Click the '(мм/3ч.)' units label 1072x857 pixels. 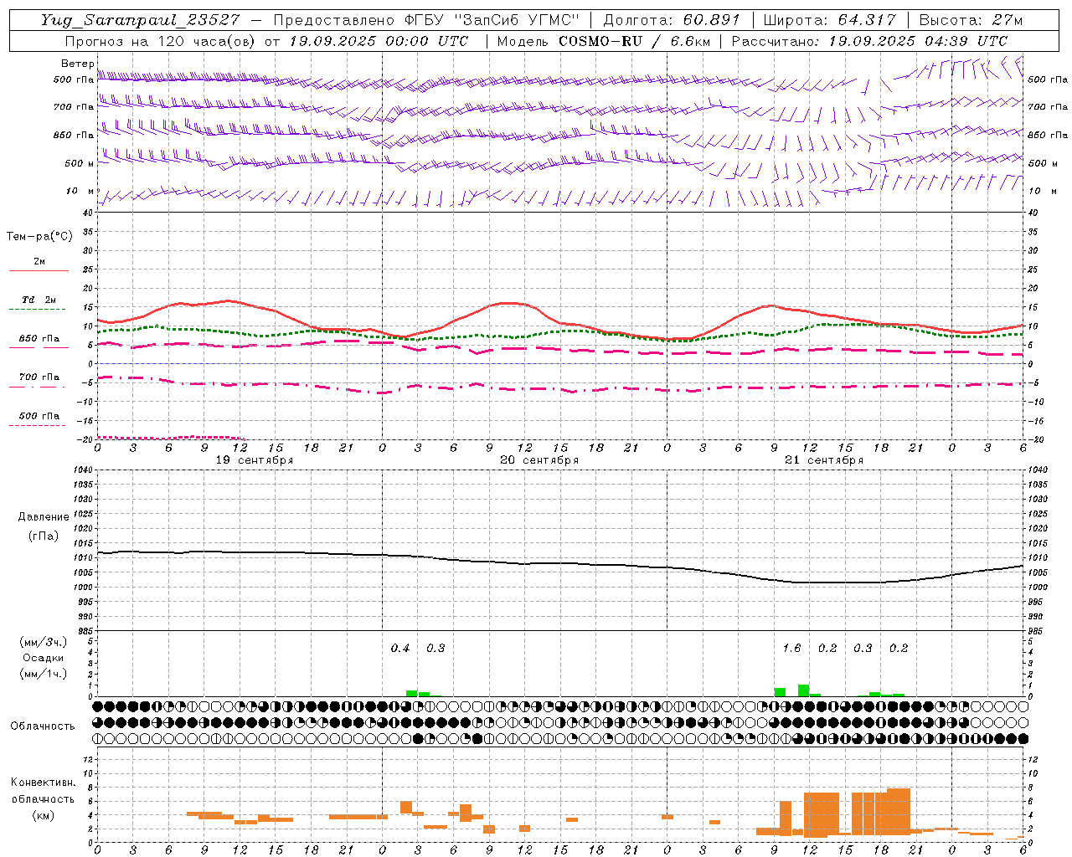coord(43,642)
